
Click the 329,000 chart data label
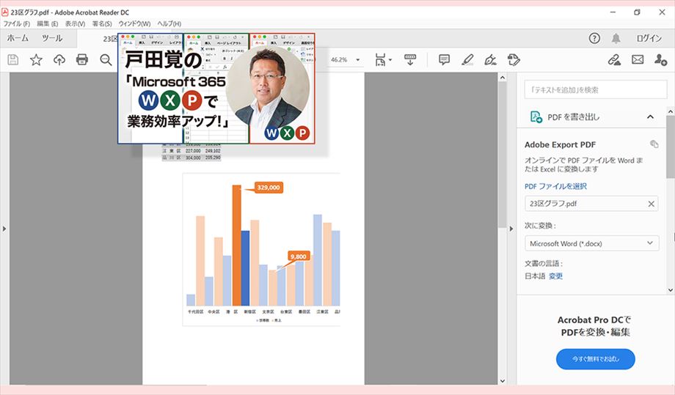pyautogui.click(x=269, y=188)
